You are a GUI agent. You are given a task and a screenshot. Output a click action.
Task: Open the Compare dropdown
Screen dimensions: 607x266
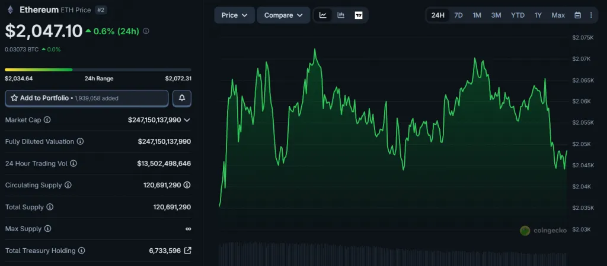point(283,15)
